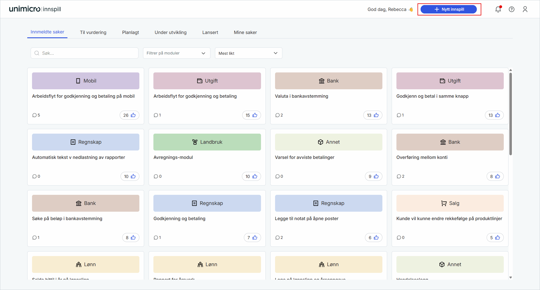
Task: Toggle like on Avregnings-modul
Action: (255, 176)
